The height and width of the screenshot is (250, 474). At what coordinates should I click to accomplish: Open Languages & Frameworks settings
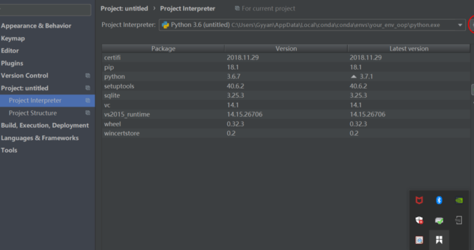39,138
